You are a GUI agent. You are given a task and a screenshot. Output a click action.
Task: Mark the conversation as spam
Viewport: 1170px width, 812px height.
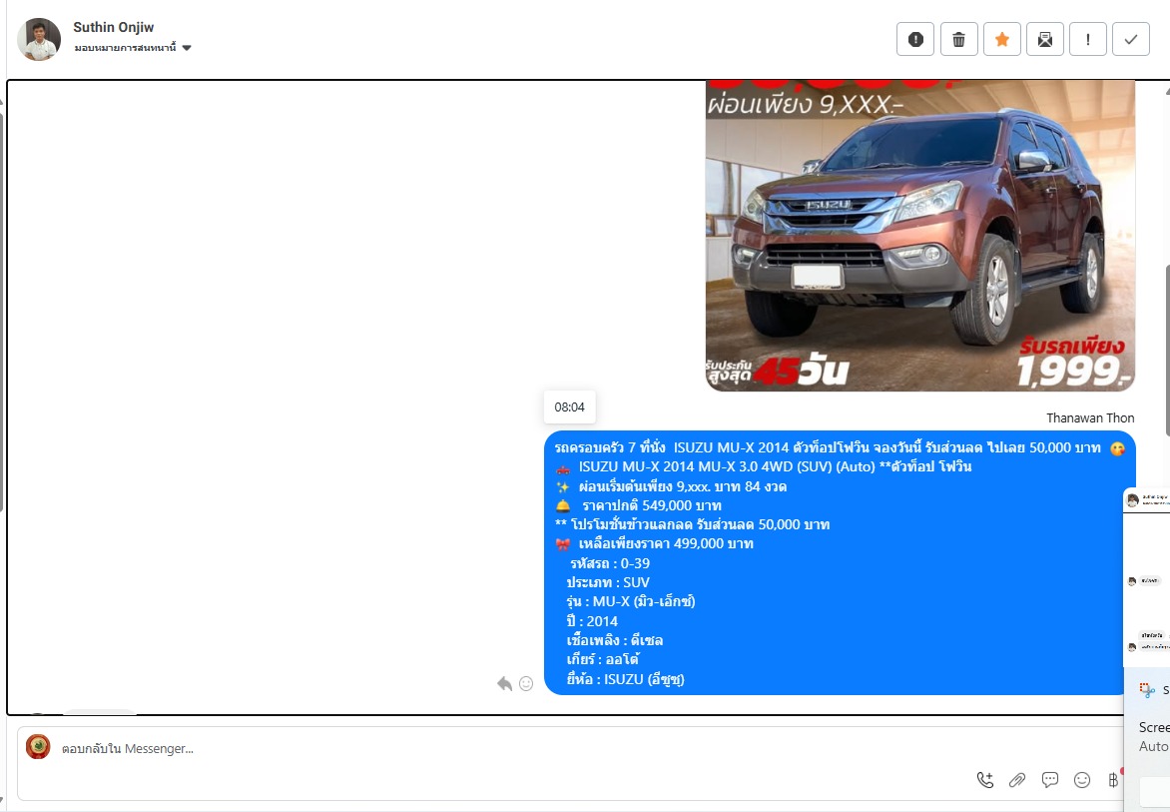click(915, 40)
